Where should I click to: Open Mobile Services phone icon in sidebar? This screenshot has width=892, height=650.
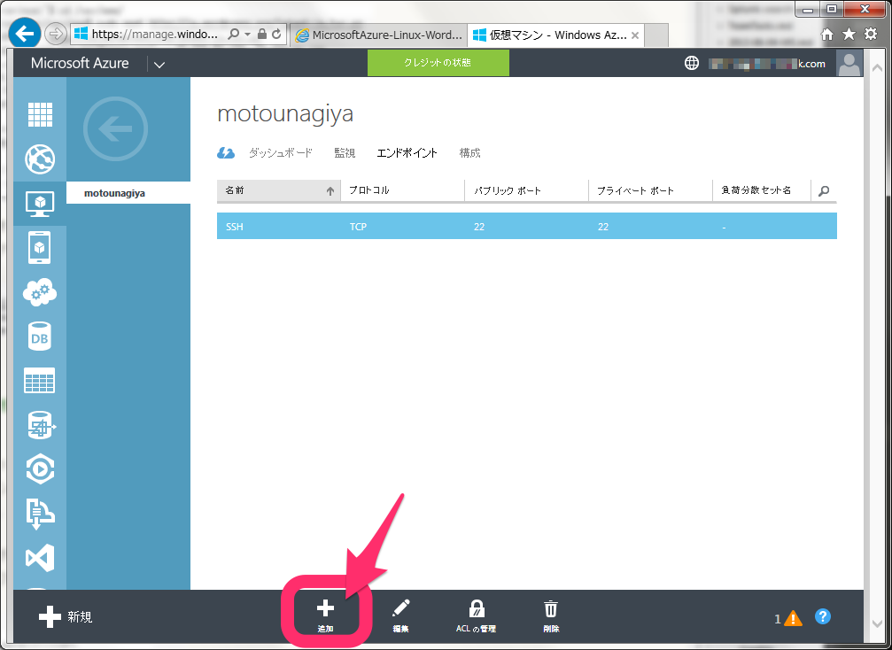click(x=40, y=247)
